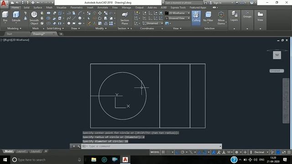The image size is (292, 164).
Task: Select the Move tool in Modify panel
Action: point(100,13)
